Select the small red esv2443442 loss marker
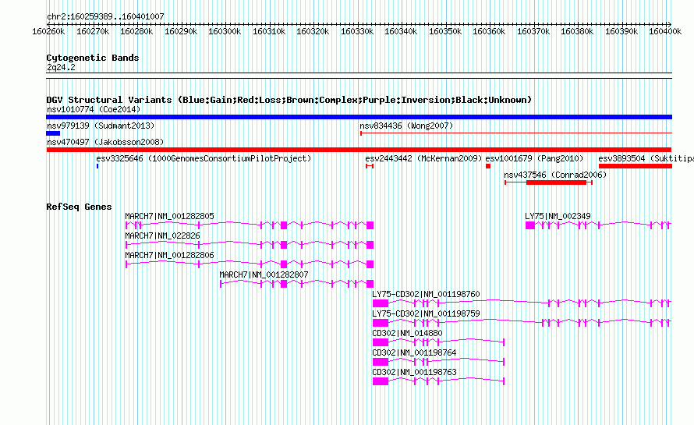Viewport: 694px width, 425px height. (x=370, y=166)
